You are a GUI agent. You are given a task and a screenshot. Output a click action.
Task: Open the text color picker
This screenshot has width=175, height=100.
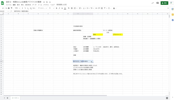[x=65, y=8]
